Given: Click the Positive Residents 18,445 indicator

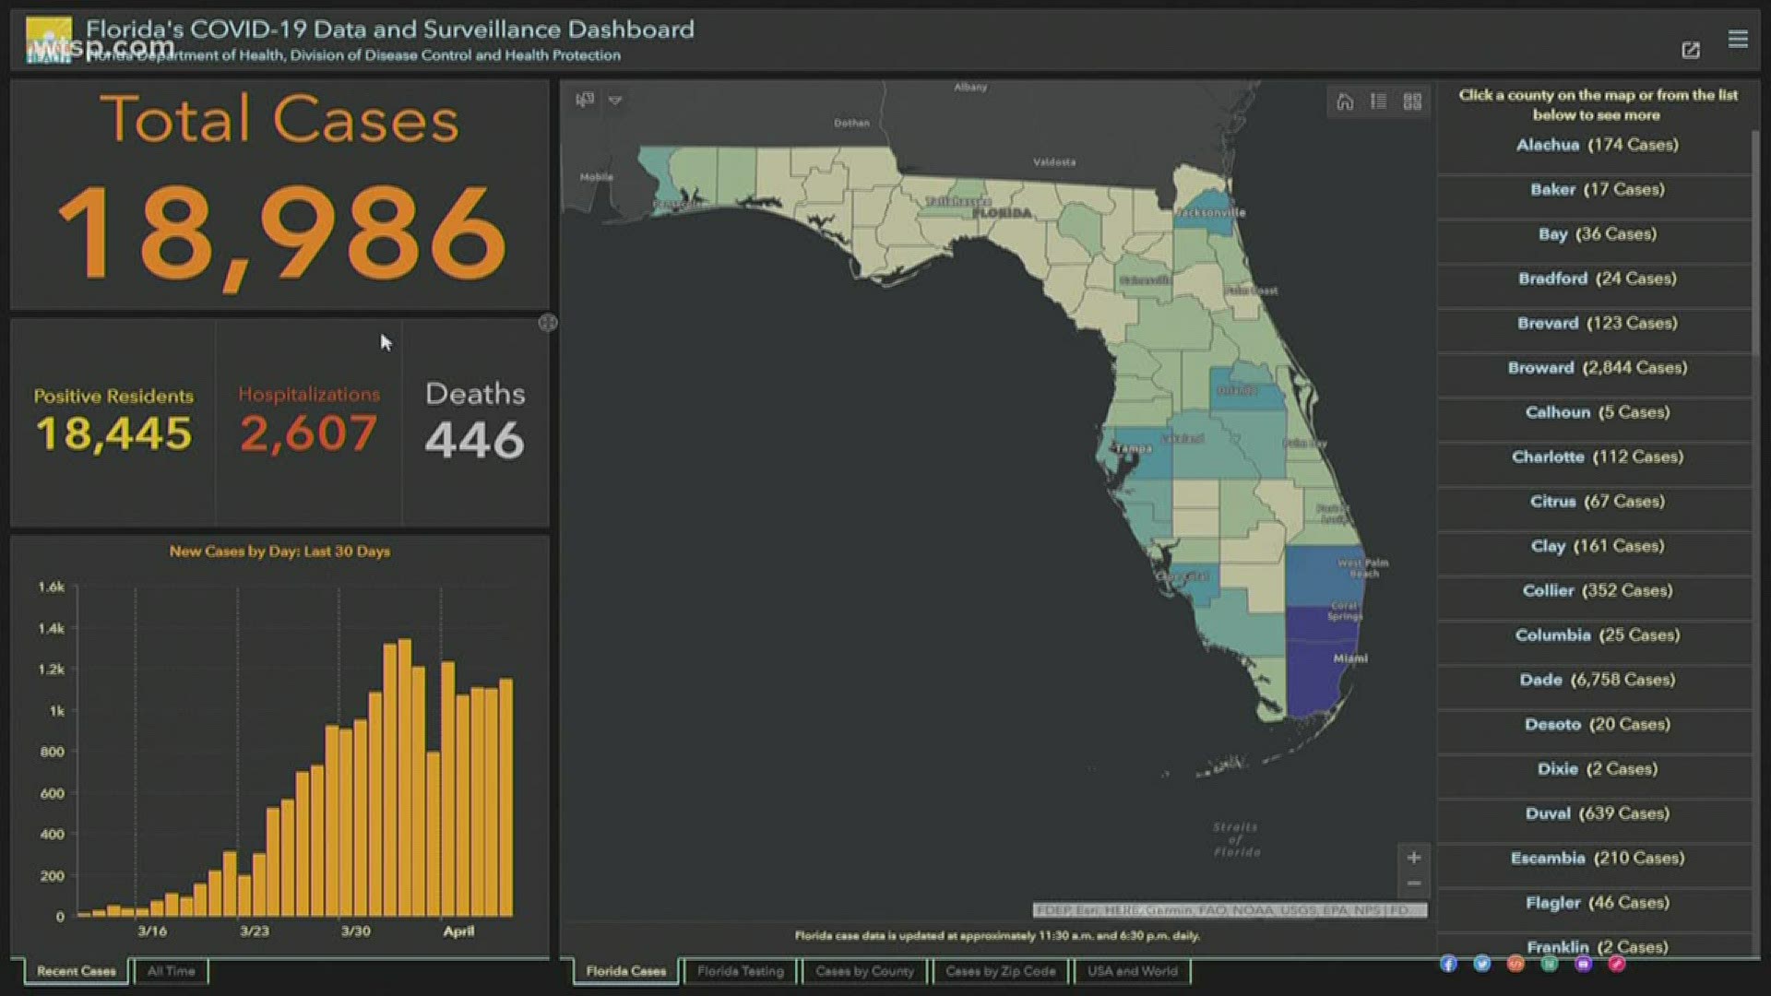Looking at the screenshot, I should click(113, 421).
